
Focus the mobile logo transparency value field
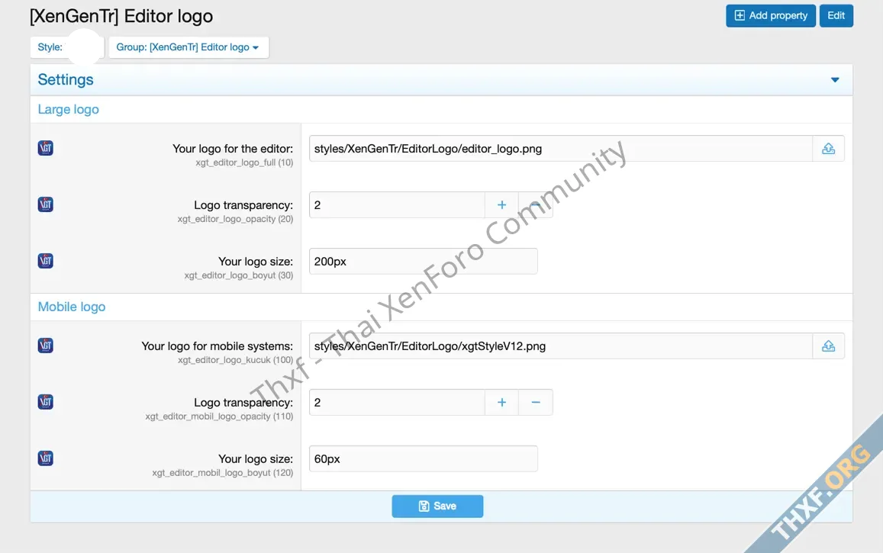pos(397,402)
